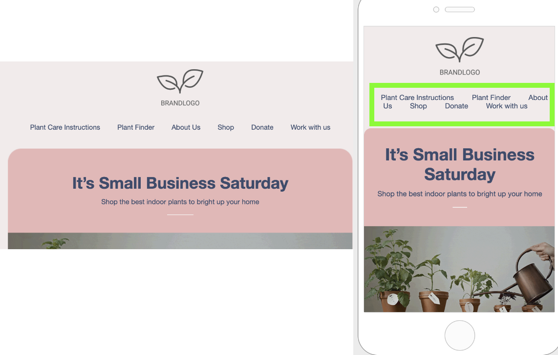558x355 pixels.
Task: Tap Work with us in mobile menu
Action: coord(507,106)
